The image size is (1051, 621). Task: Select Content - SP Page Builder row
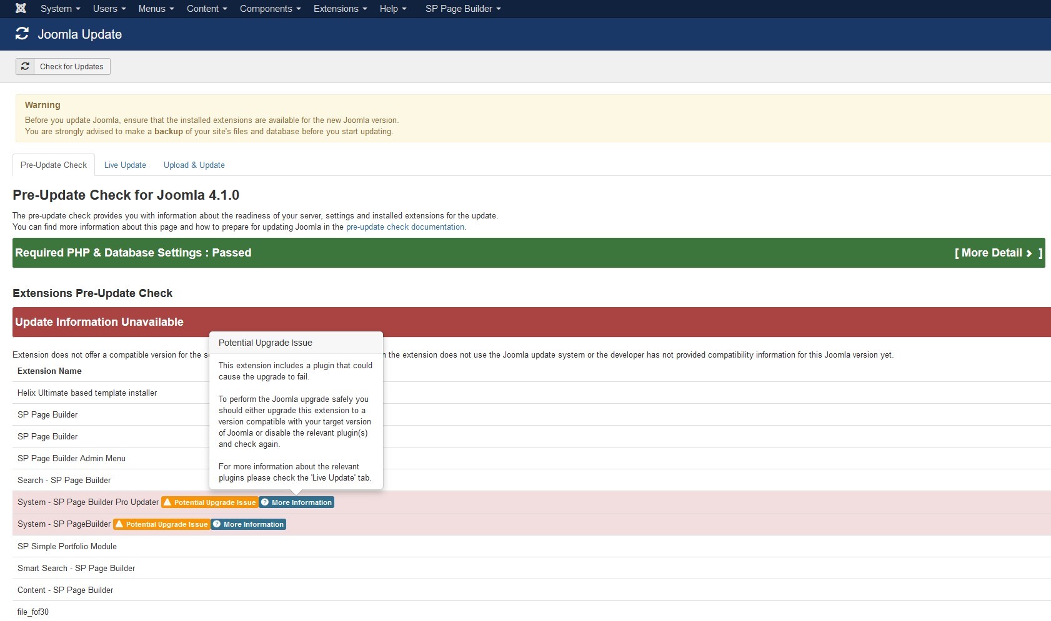[x=532, y=590]
